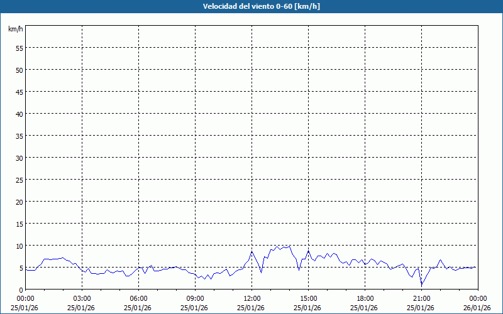Select the 15:00 time marker
The image size is (503, 314).
coord(308,298)
